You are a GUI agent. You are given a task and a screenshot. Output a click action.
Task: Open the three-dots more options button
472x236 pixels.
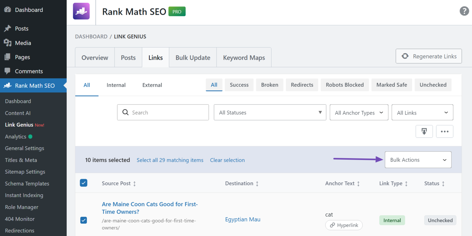[445, 131]
